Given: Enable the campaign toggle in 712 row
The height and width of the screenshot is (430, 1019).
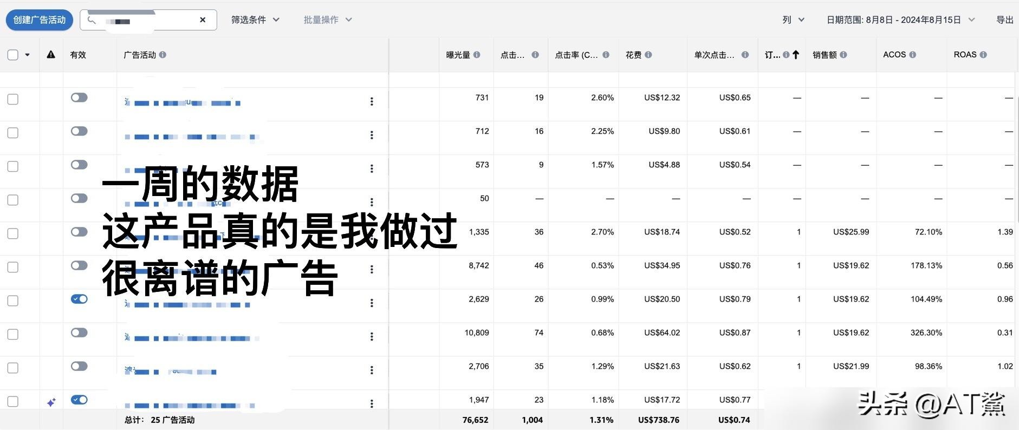Looking at the screenshot, I should click(79, 131).
